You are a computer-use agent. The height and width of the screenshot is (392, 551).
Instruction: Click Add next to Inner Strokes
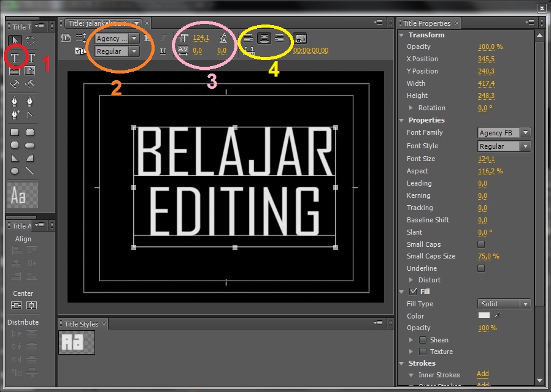pos(482,374)
